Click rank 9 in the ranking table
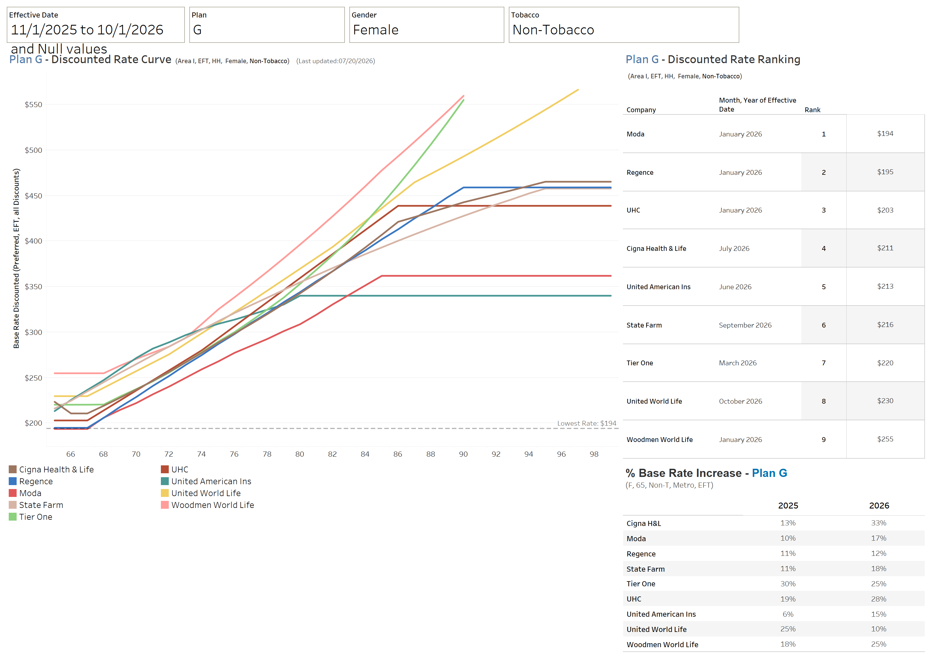This screenshot has height=659, width=932. [824, 440]
